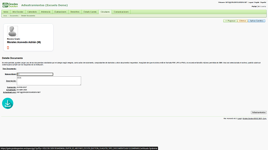Go to the Asistencia tab
The image size is (268, 150).
(46, 12)
